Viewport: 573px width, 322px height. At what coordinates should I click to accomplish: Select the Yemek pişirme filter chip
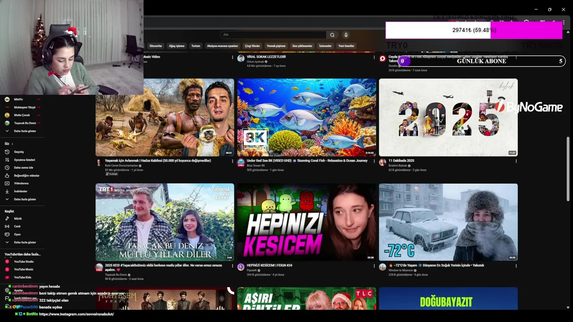tap(276, 46)
